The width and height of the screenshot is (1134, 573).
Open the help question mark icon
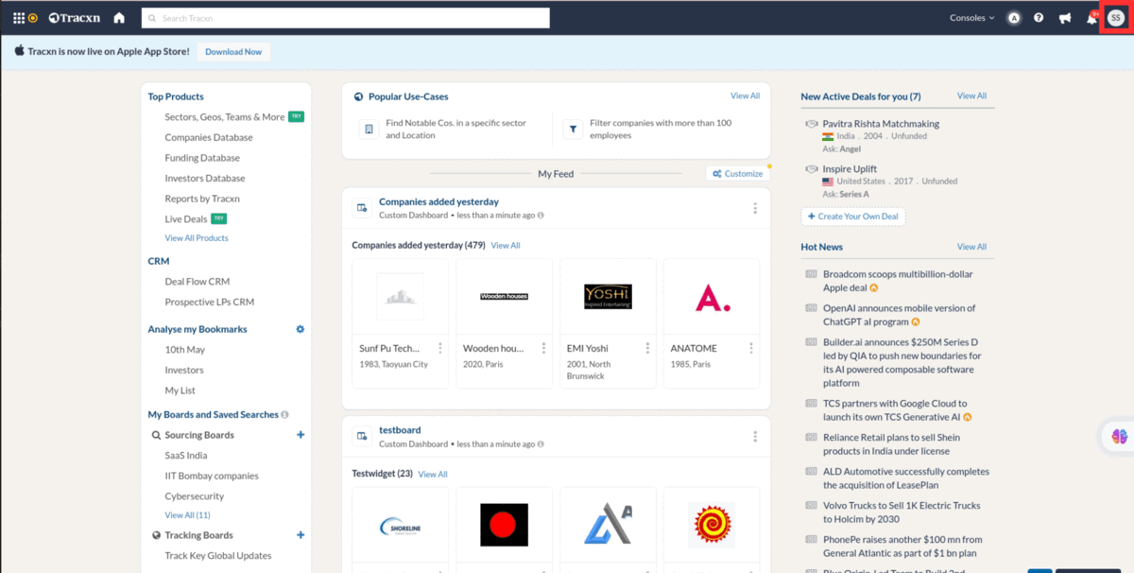pos(1039,18)
